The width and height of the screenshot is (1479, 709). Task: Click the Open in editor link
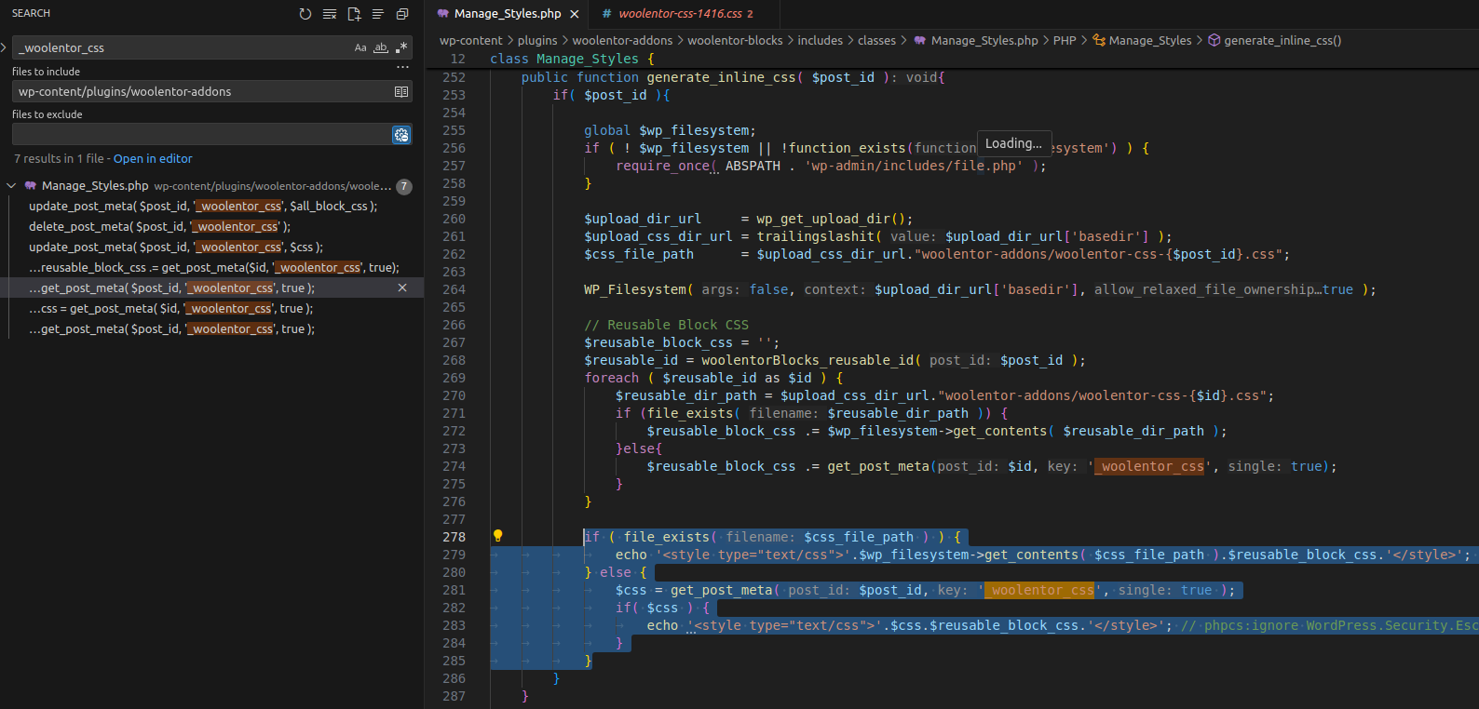pyautogui.click(x=153, y=159)
